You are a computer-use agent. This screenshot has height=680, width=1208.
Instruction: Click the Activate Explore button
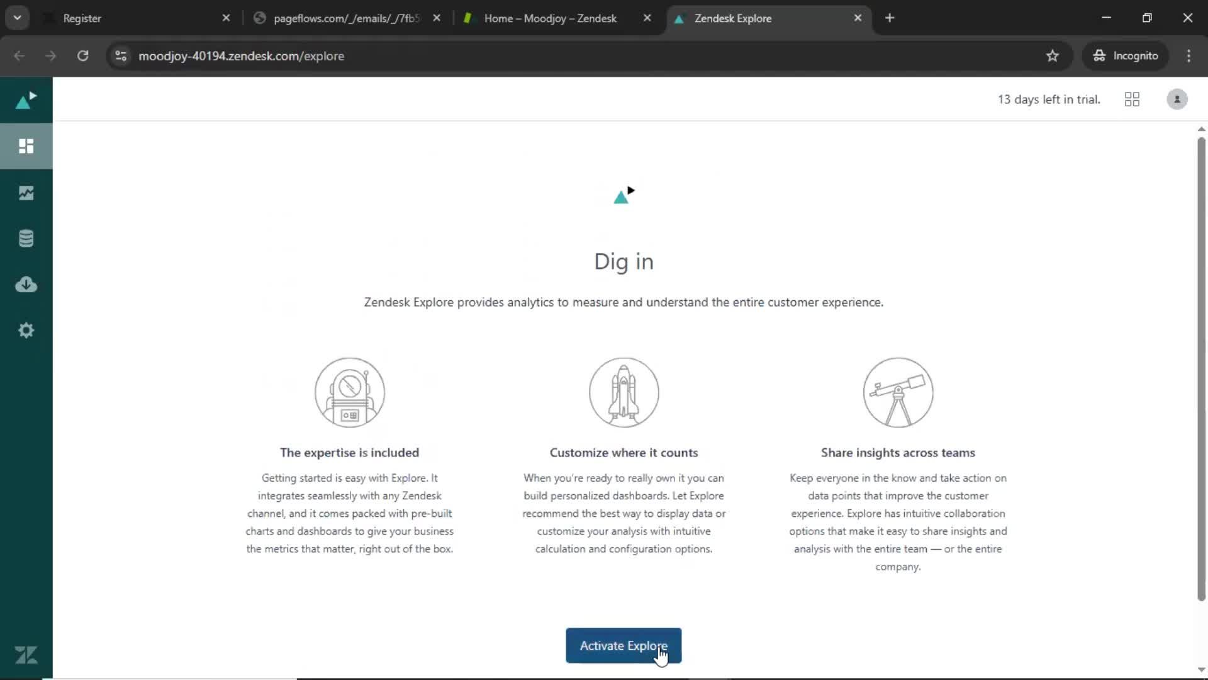tap(624, 645)
